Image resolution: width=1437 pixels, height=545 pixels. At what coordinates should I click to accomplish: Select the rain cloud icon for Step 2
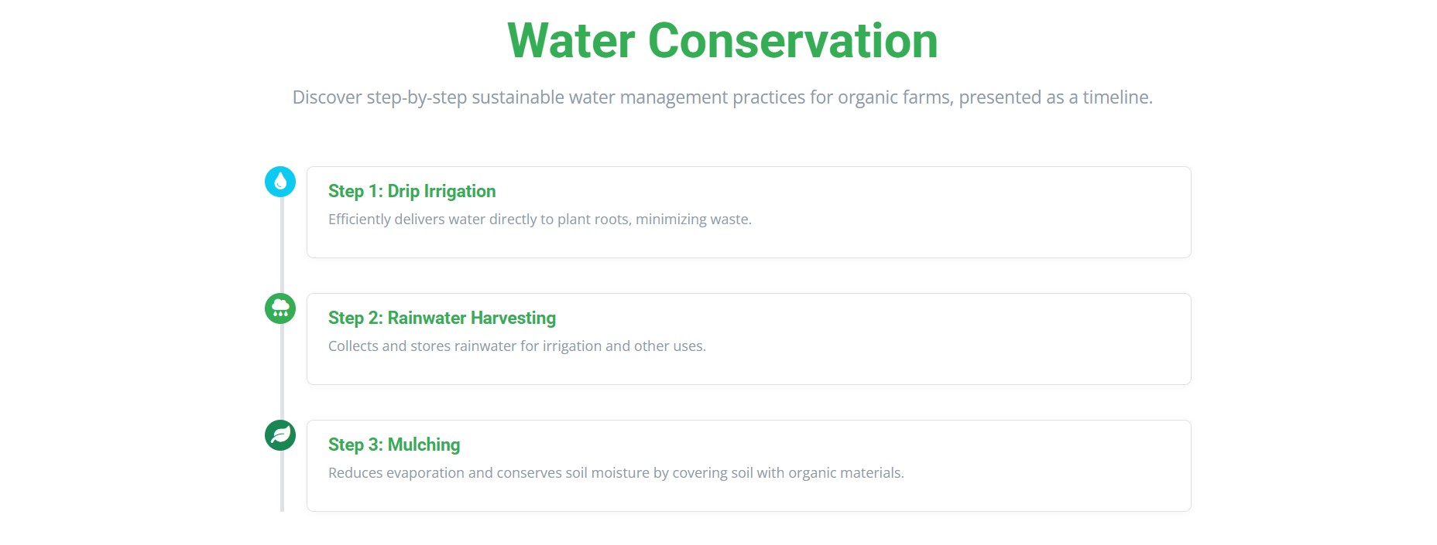pyautogui.click(x=280, y=308)
